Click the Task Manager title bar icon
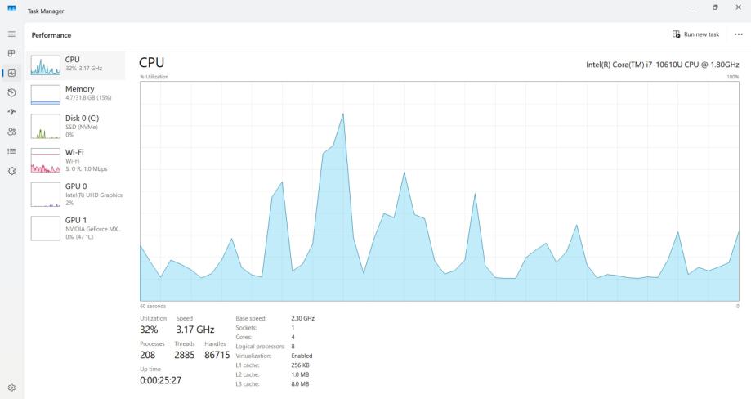The height and width of the screenshot is (399, 751). pos(11,8)
